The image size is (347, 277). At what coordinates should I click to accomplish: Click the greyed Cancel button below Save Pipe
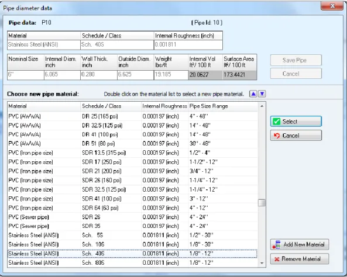pyautogui.click(x=296, y=74)
